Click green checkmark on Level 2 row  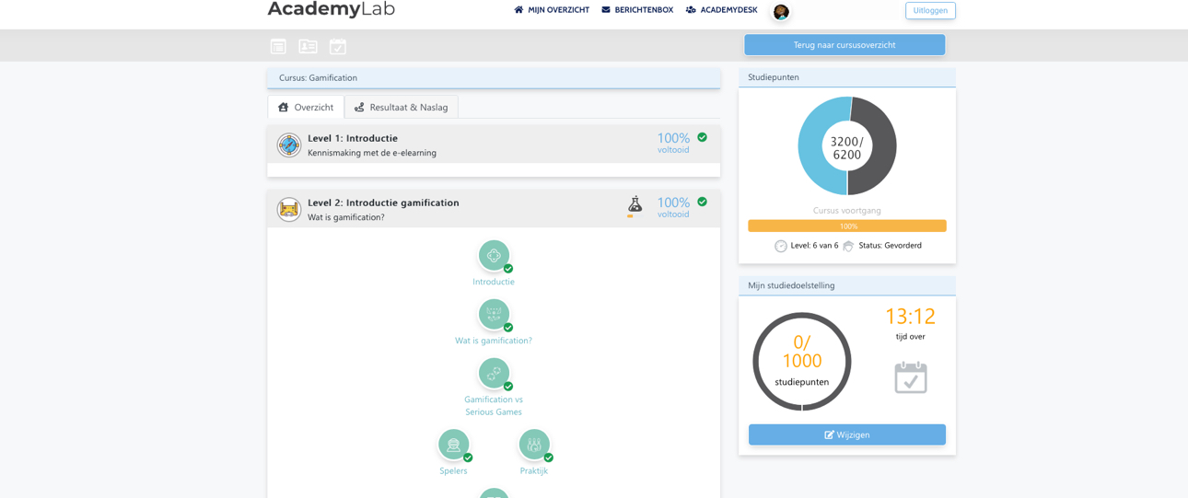(x=703, y=202)
